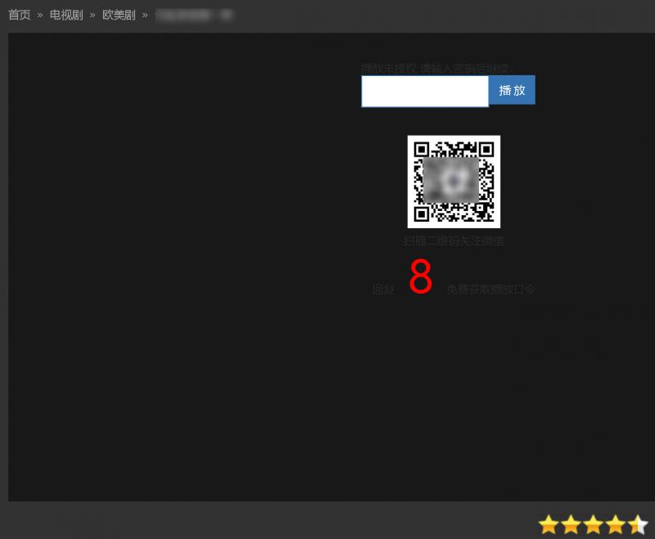Rate with the fourth star
Screen dimensions: 655x539
(x=616, y=524)
